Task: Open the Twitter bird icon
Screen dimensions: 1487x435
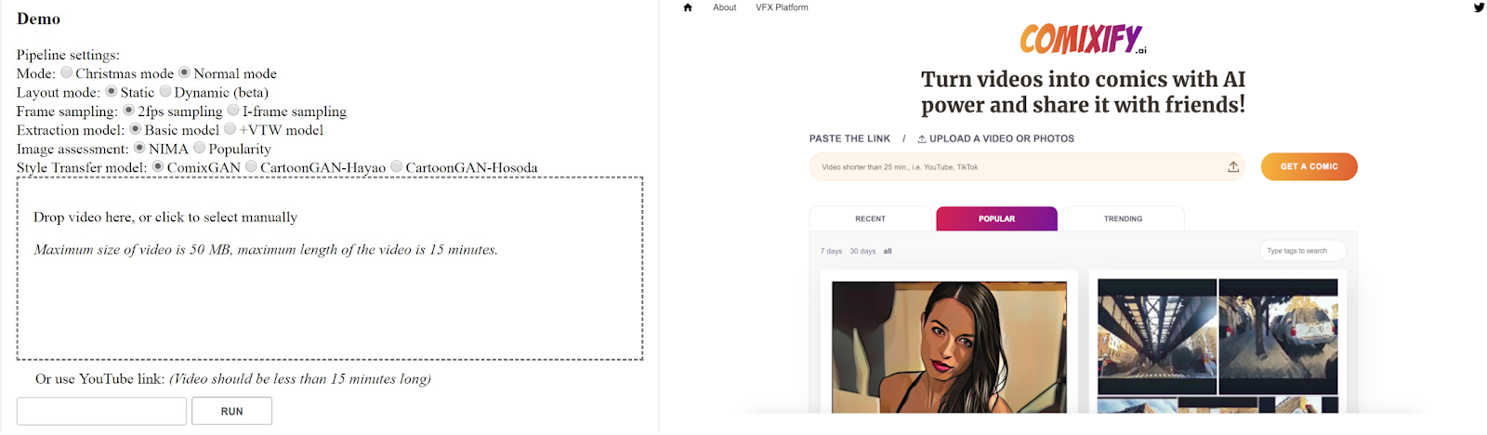Action: coord(1479,7)
